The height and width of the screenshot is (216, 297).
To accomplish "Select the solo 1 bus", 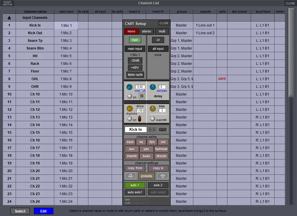I will click(x=135, y=185).
